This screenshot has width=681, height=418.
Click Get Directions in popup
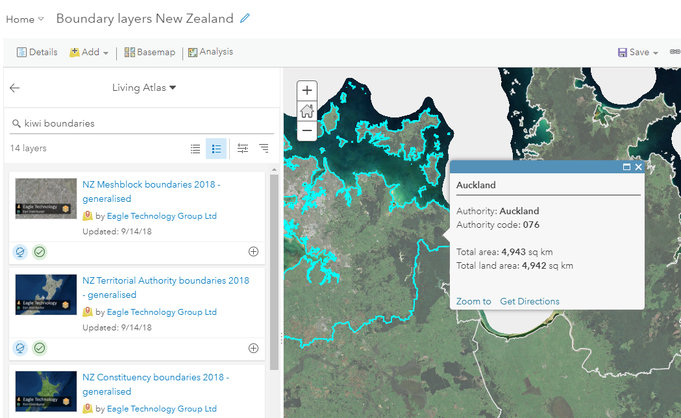(530, 301)
